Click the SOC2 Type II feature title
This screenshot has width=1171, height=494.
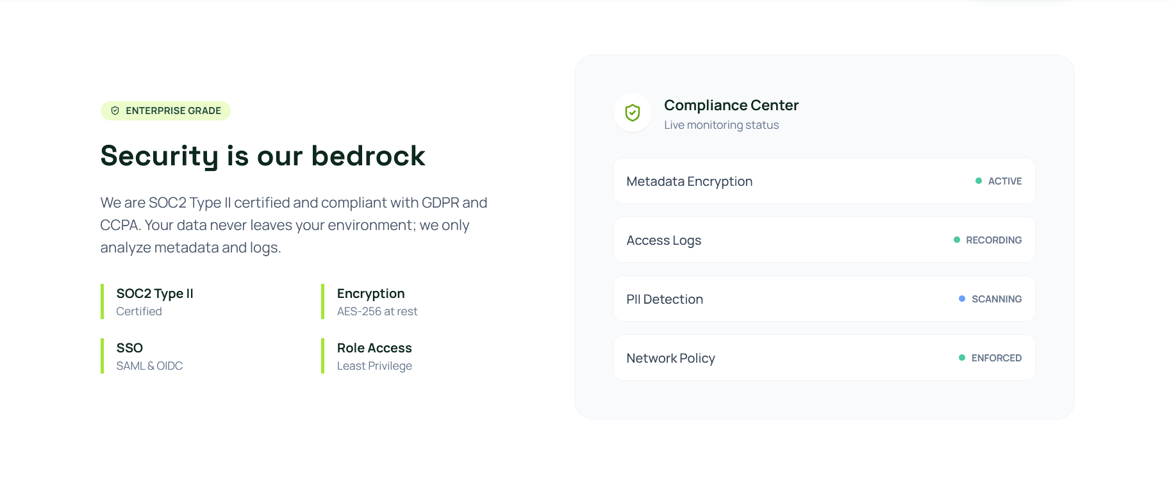pos(154,293)
